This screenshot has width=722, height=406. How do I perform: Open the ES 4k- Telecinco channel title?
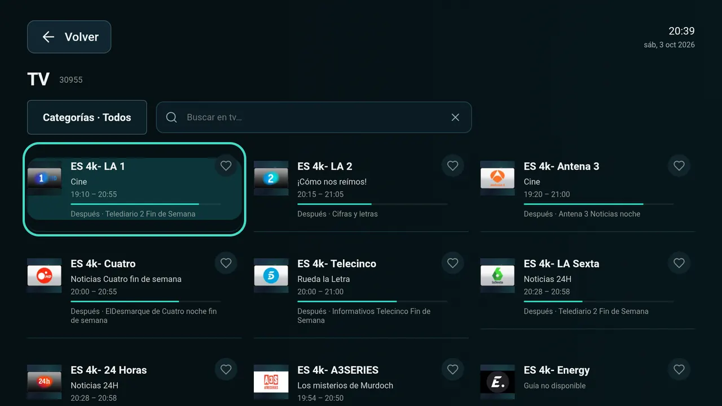coord(337,263)
